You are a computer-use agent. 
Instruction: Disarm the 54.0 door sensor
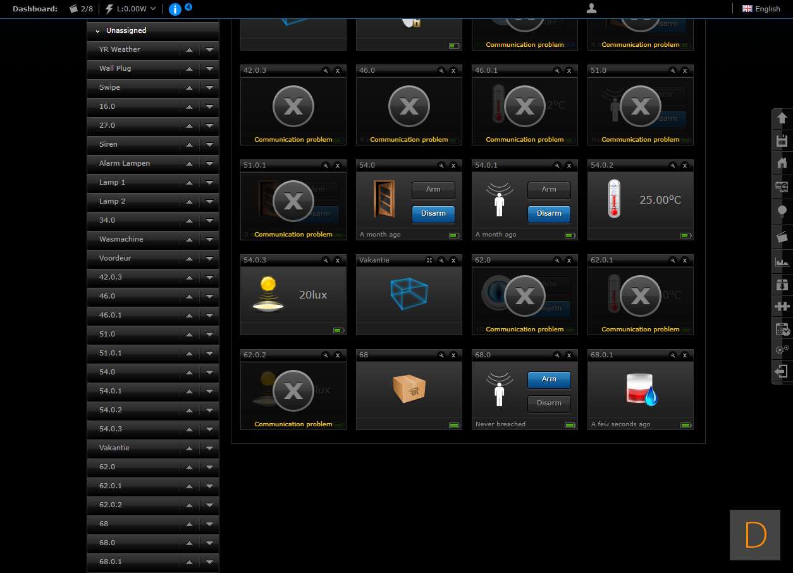[433, 213]
